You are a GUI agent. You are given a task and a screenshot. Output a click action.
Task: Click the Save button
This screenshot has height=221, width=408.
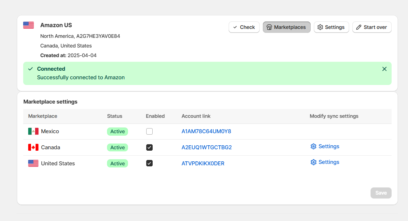381,193
